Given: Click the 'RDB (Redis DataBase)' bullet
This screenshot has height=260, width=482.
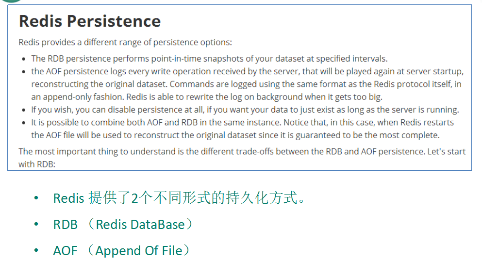Looking at the screenshot, I should point(123,225).
